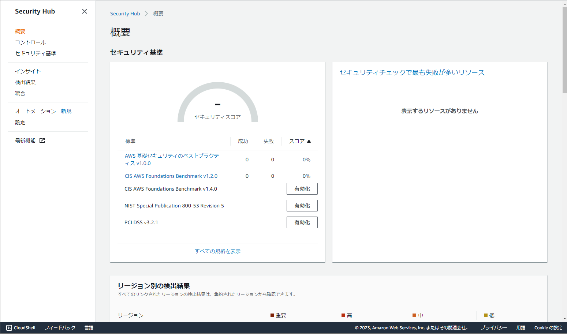Click the external-link icon beside 最新機能
The width and height of the screenshot is (567, 334).
click(42, 140)
